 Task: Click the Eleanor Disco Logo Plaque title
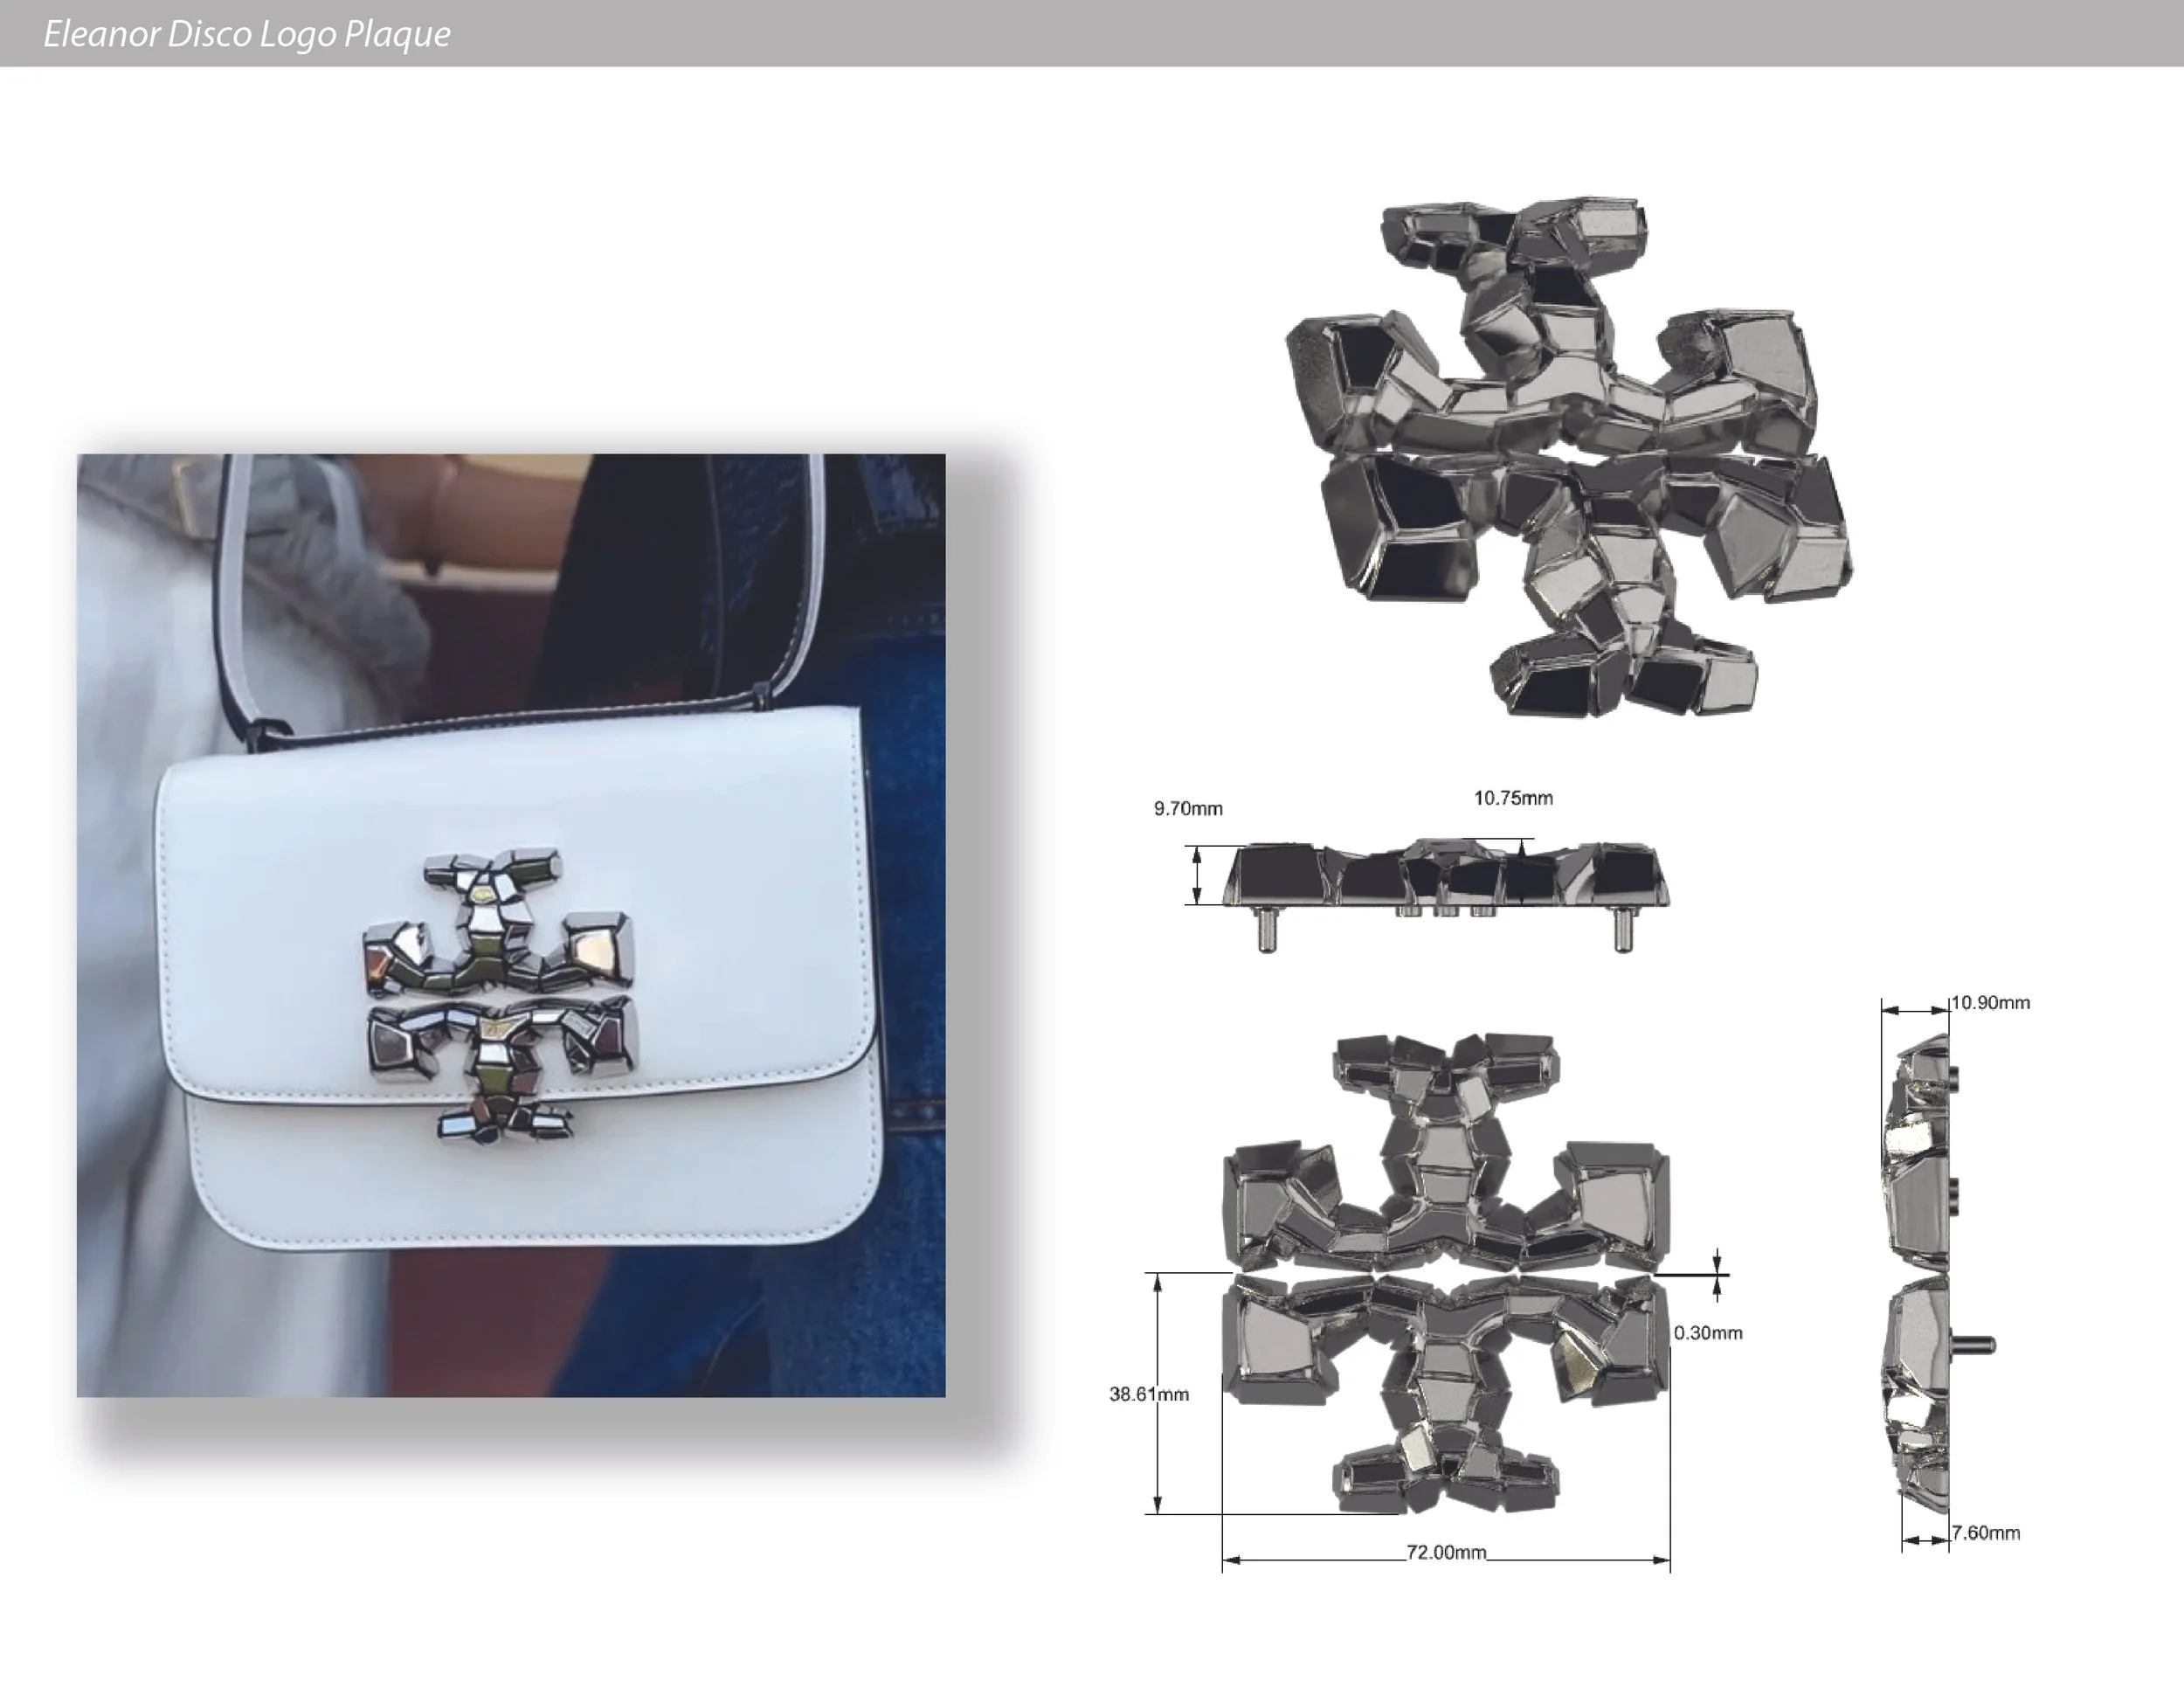coord(246,34)
